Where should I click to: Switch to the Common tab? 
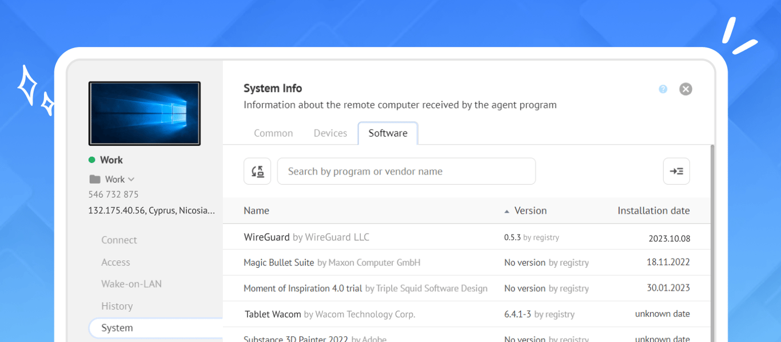(x=273, y=133)
